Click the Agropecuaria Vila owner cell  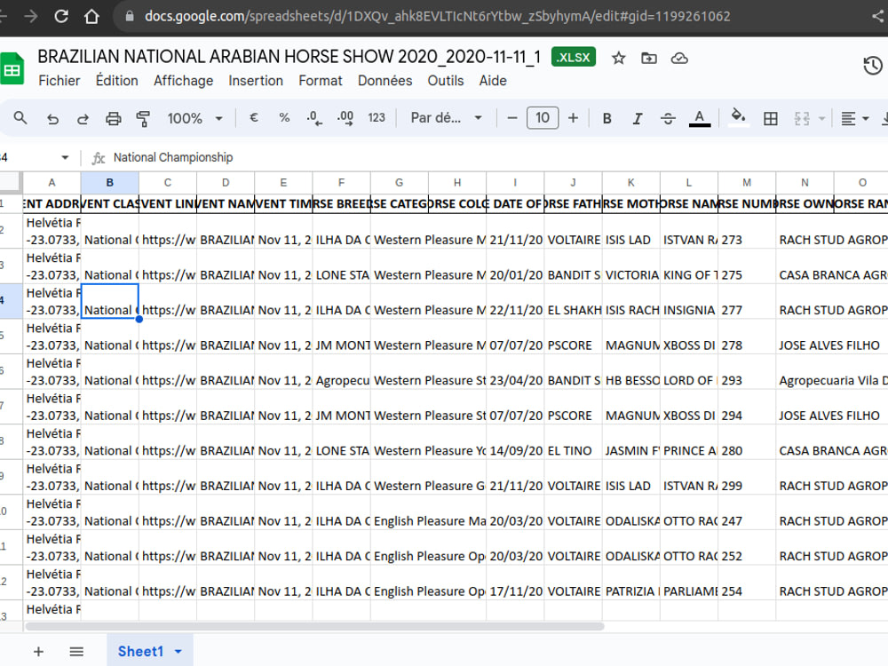(833, 371)
